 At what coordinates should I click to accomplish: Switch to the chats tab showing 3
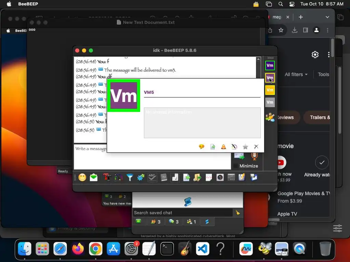(x=174, y=222)
